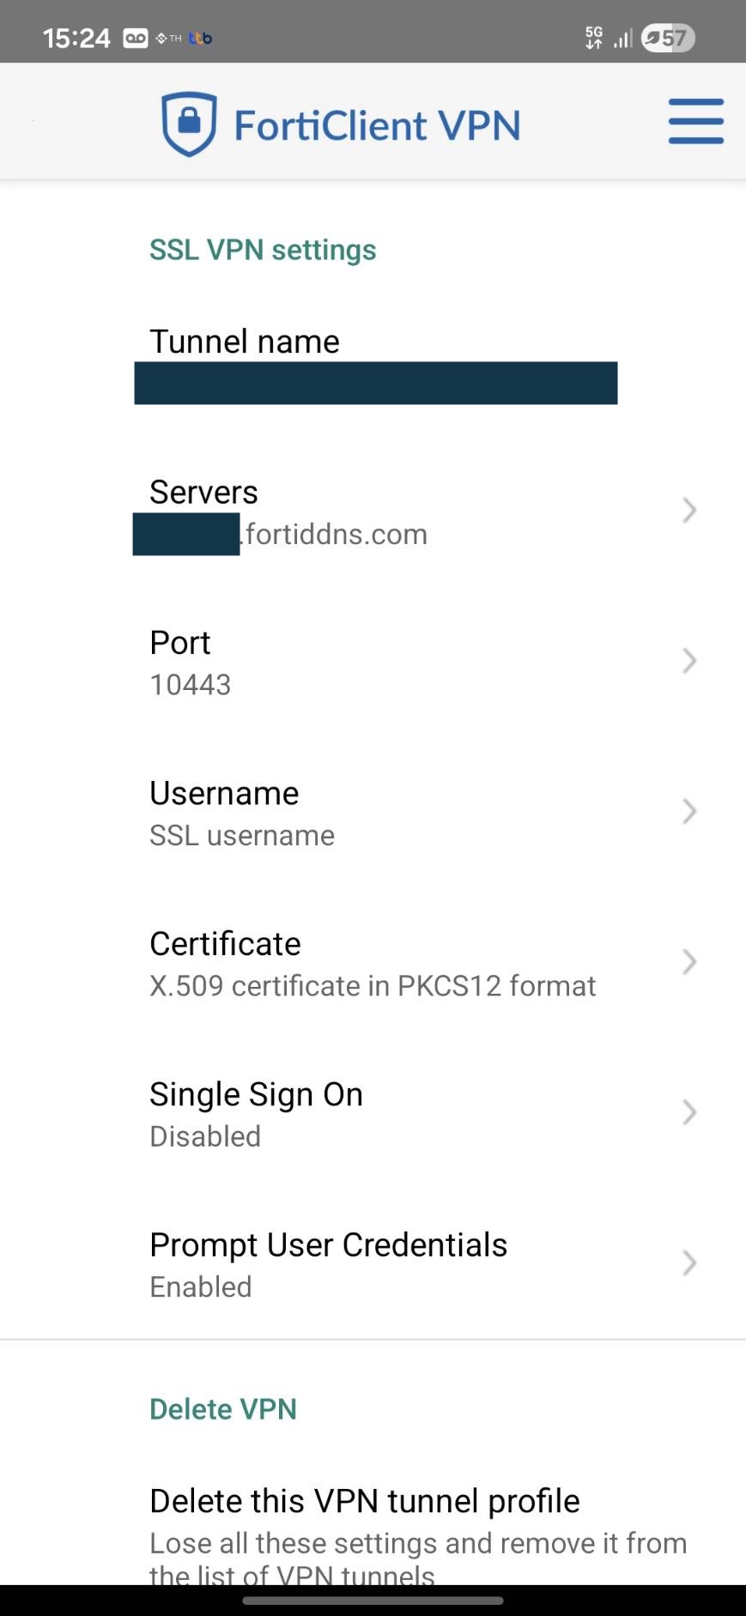
Task: Toggle Prompt User Credentials Enabled setting
Action: pos(201,1286)
